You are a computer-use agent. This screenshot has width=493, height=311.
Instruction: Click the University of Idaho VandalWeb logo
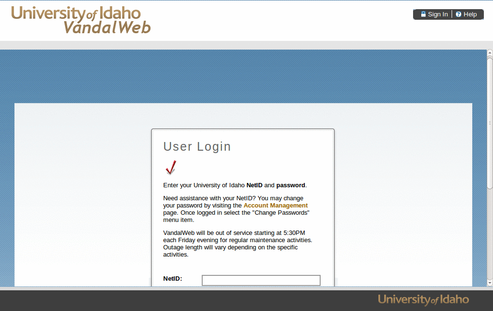pos(81,20)
